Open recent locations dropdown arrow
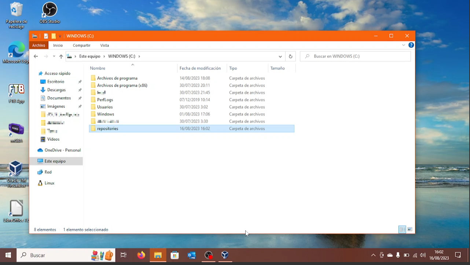 54,56
